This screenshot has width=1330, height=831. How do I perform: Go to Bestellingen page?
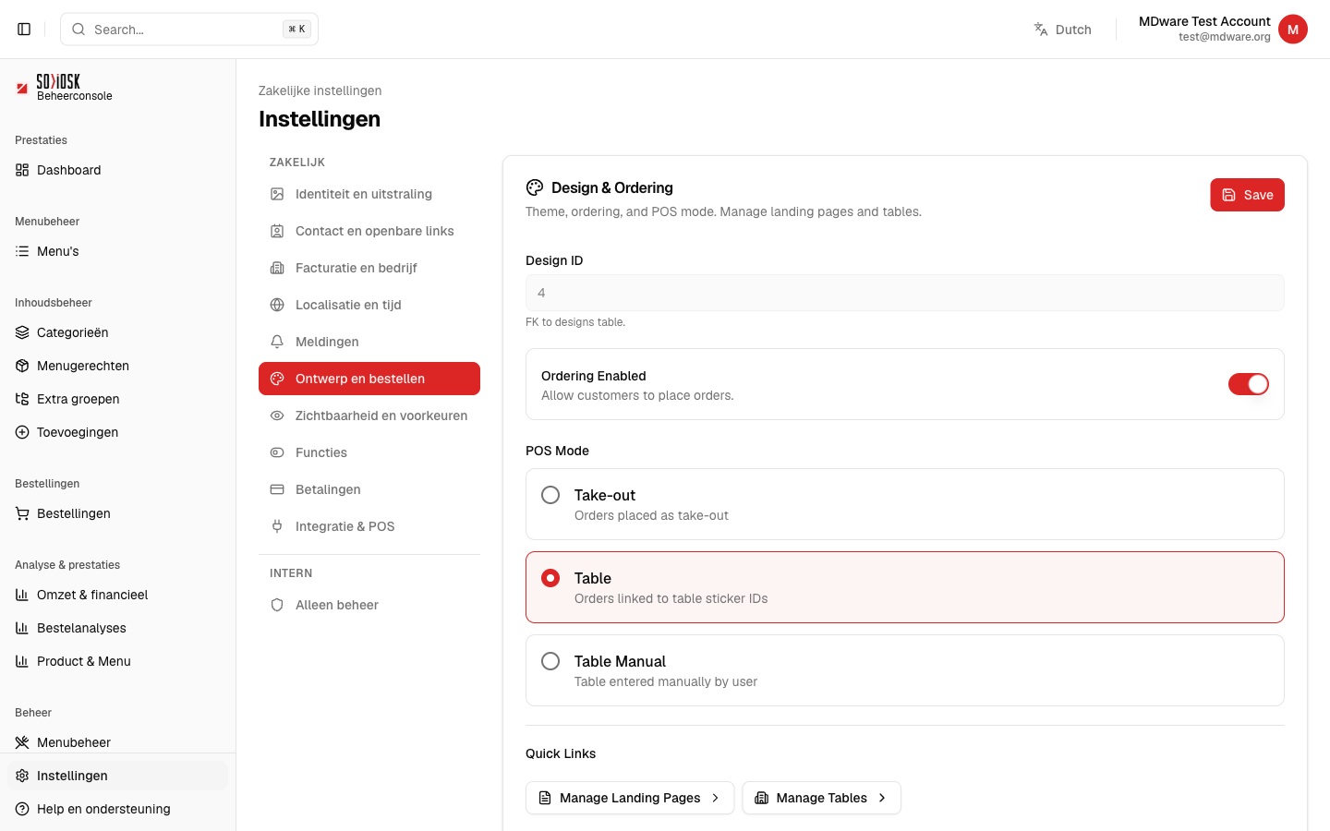click(x=117, y=513)
